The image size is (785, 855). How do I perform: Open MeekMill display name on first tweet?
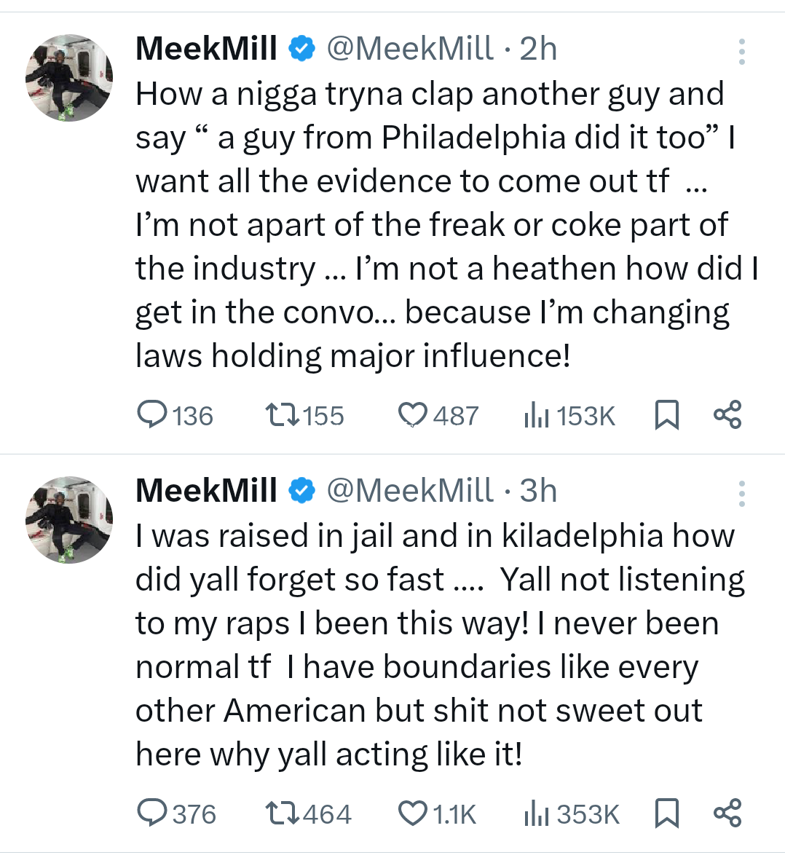click(x=206, y=49)
